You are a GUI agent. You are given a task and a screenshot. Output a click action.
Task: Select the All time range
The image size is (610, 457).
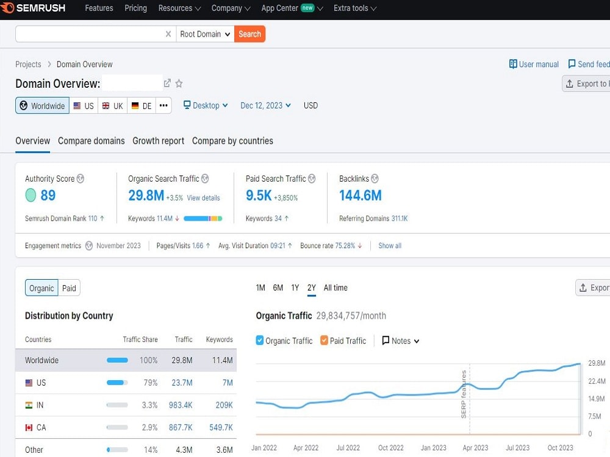(x=335, y=288)
